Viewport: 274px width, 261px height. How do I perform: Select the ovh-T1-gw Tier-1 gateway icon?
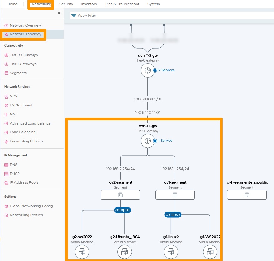point(147,141)
